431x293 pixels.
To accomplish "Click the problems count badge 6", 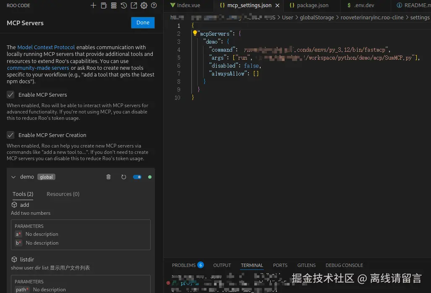I will [201, 265].
